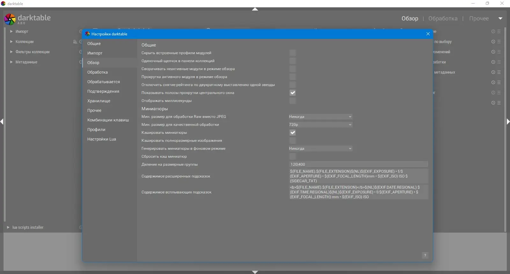
Task: Open presets menu for the «метаданных» module
Action: (499, 72)
